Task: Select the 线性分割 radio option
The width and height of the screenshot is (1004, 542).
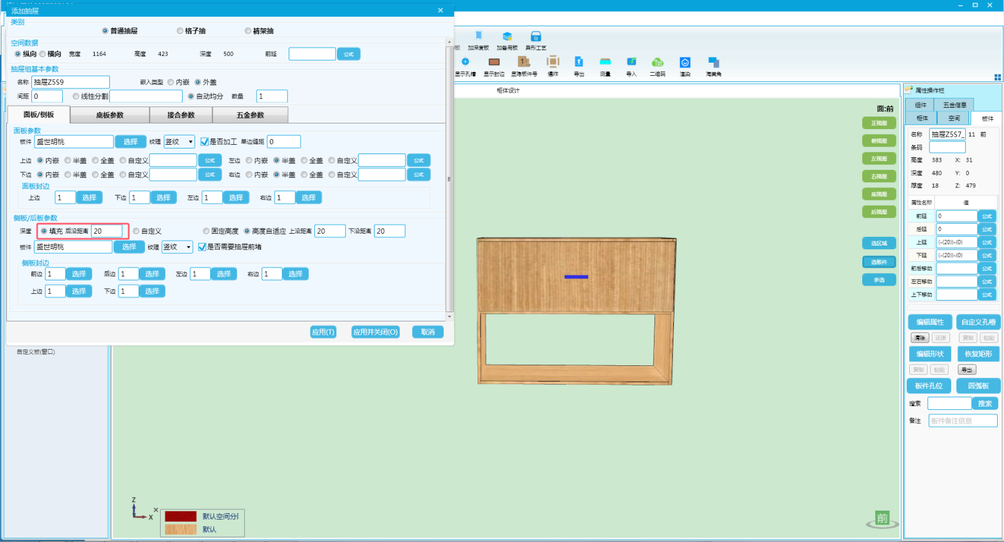Action: (x=76, y=96)
